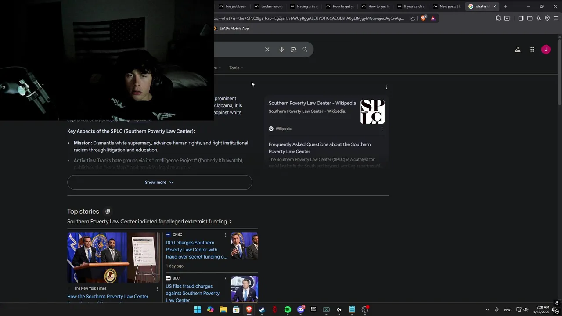Image resolution: width=562 pixels, height=316 pixels.
Task: Open the New York Times SPLC article
Action: coord(108,297)
